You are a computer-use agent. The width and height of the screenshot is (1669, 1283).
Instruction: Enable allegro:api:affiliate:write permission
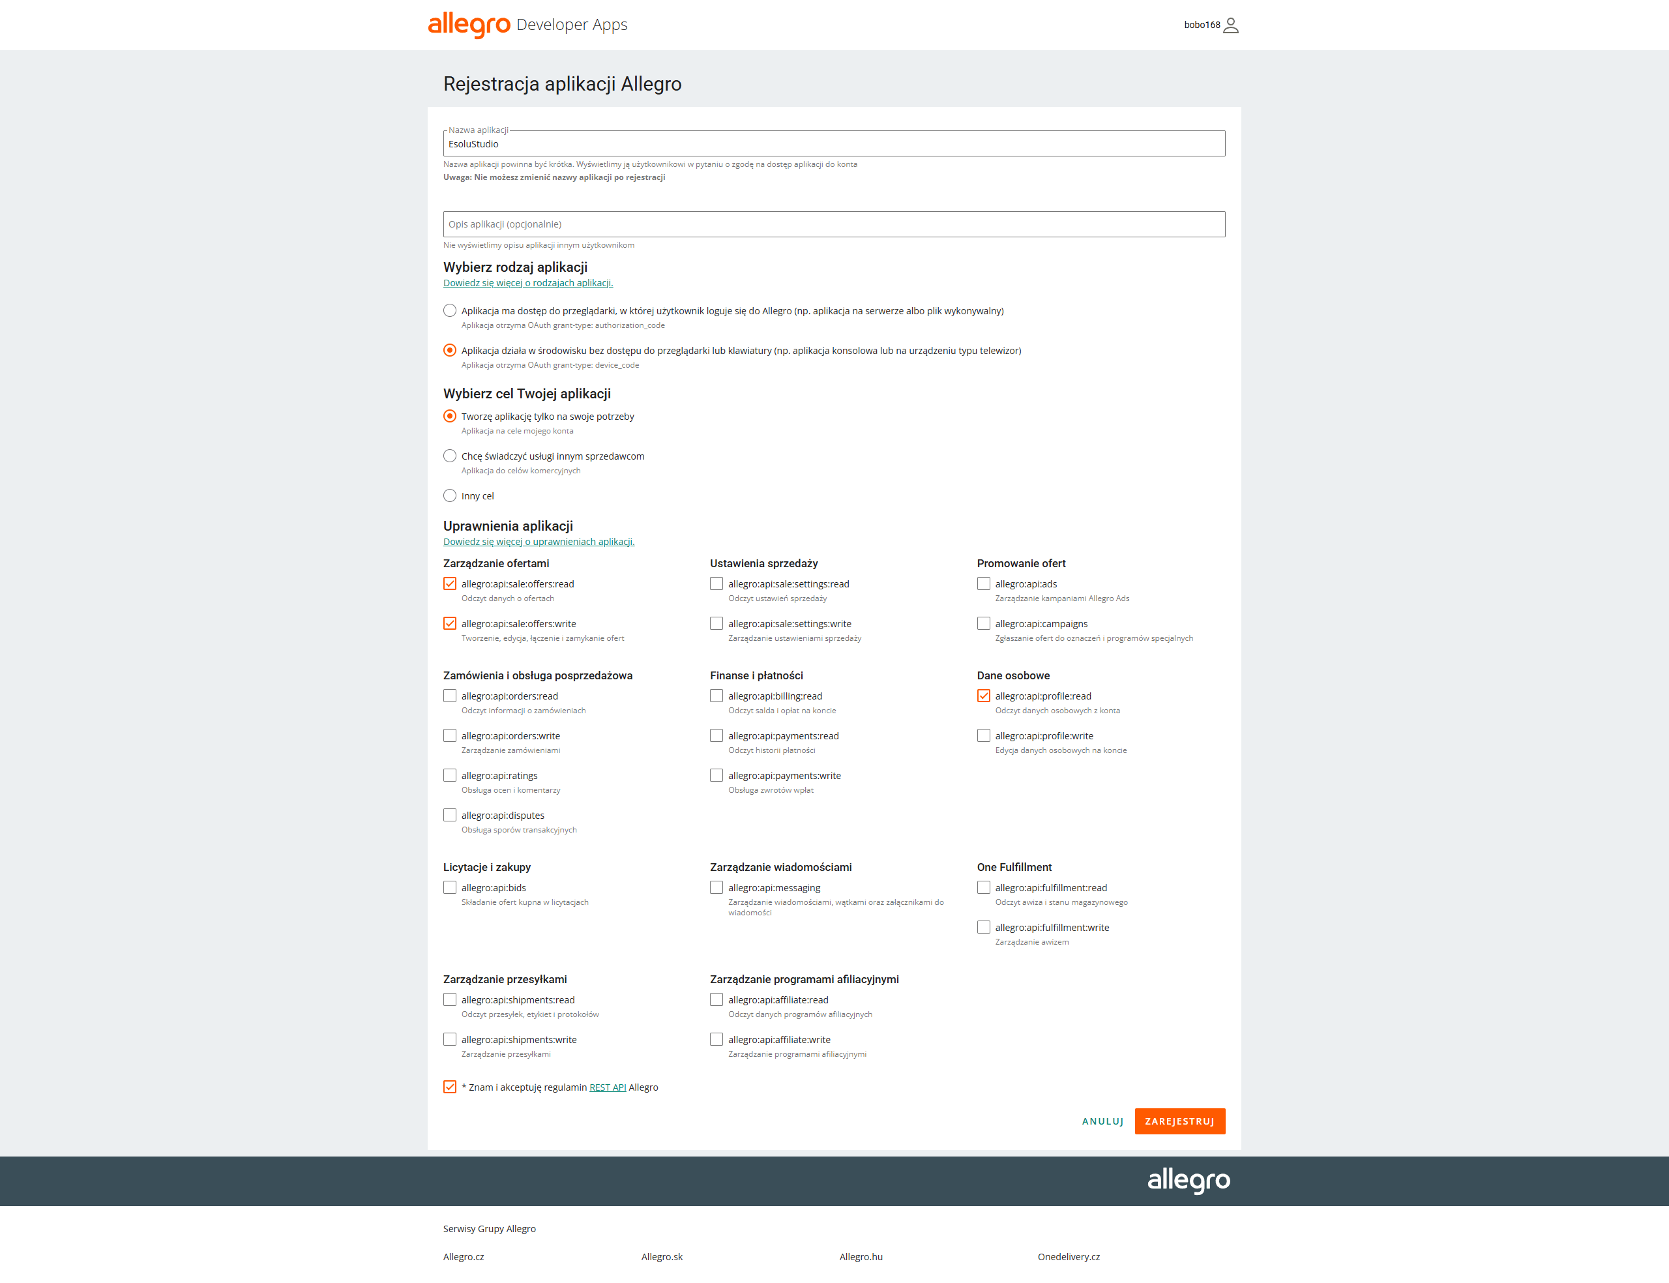[716, 1039]
